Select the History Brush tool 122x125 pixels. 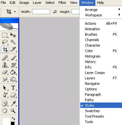[13, 65]
